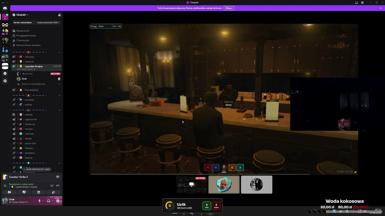Image resolution: width=385 pixels, height=216 pixels.
Task: Open the odloty channel
Action: [x=36, y=104]
